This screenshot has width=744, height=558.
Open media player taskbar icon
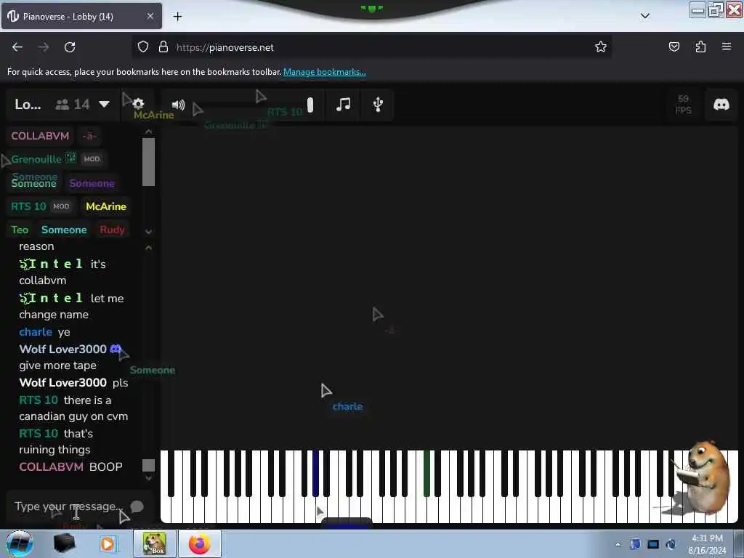(108, 543)
